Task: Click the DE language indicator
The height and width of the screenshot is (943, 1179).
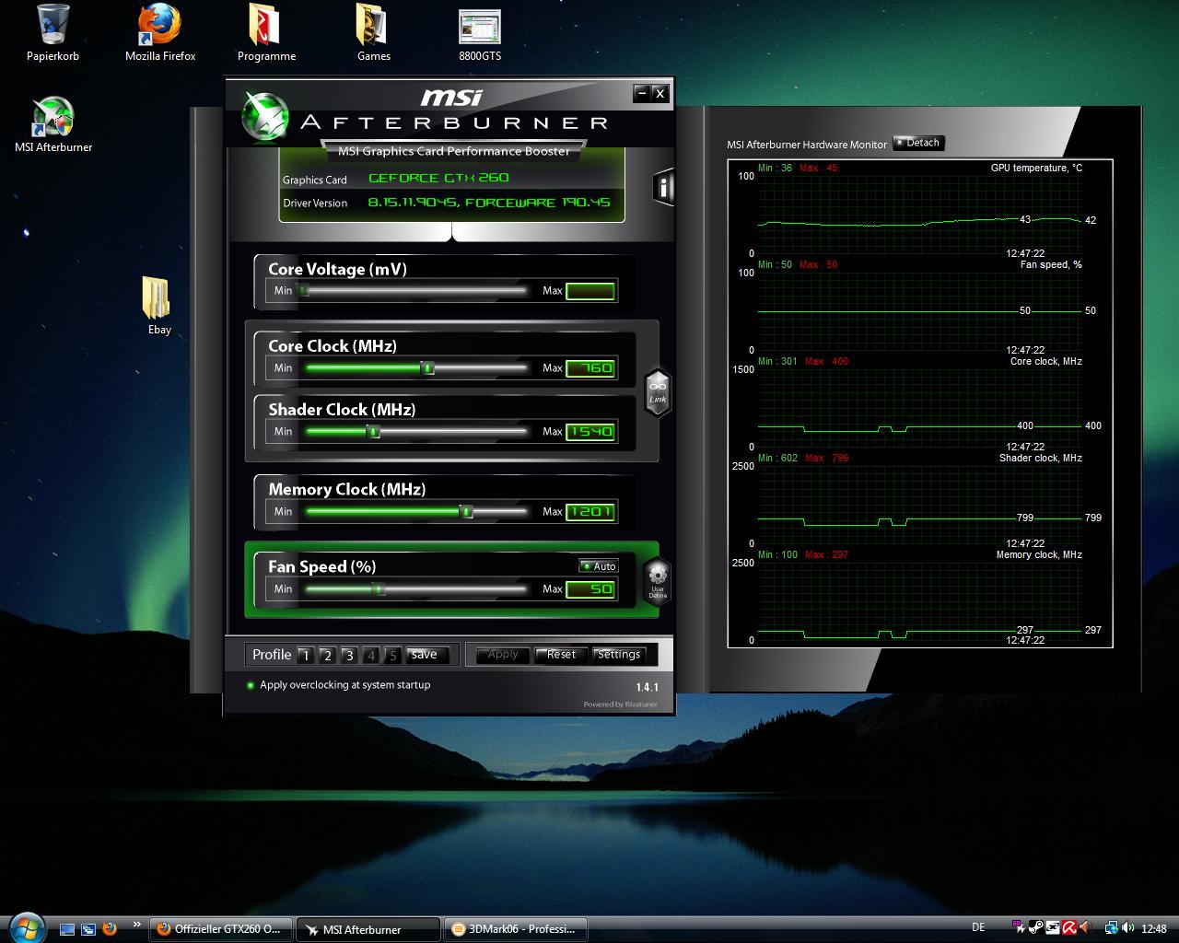Action: pos(978,927)
